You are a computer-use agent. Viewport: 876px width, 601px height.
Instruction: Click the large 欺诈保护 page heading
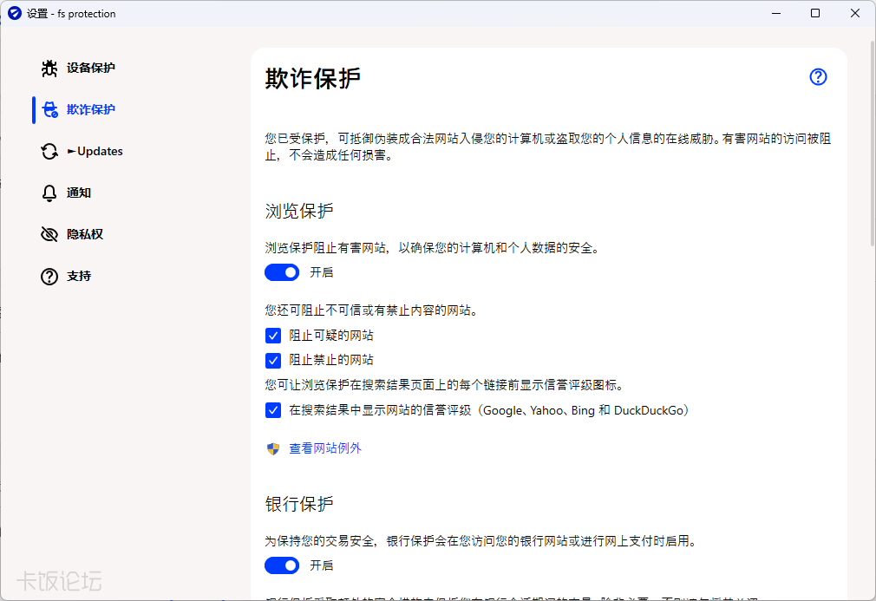pyautogui.click(x=313, y=78)
